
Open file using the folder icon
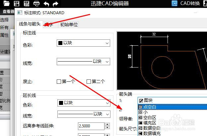[7, 3]
